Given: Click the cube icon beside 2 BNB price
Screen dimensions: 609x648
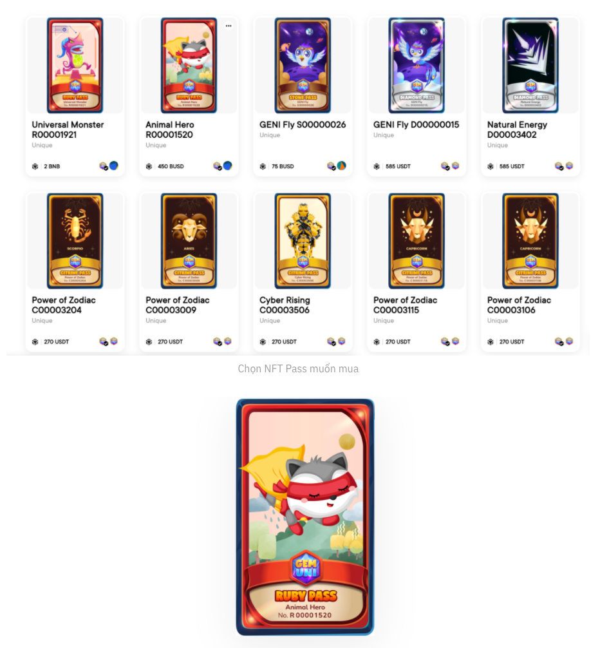Looking at the screenshot, I should pyautogui.click(x=35, y=167).
